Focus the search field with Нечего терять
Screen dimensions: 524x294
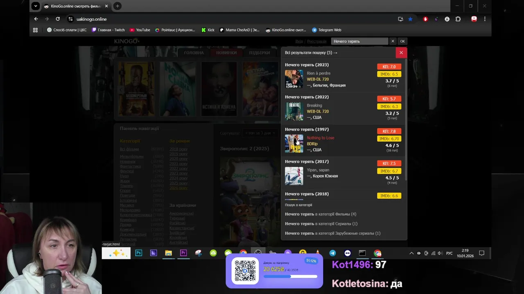[x=359, y=41]
